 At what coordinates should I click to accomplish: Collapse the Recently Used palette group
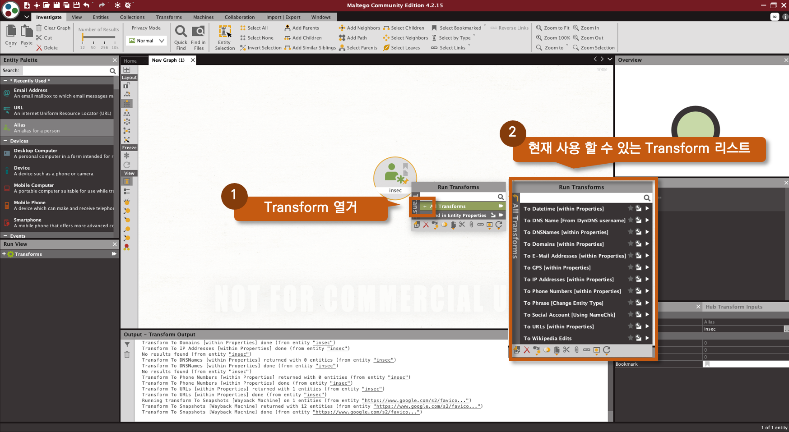(x=5, y=81)
